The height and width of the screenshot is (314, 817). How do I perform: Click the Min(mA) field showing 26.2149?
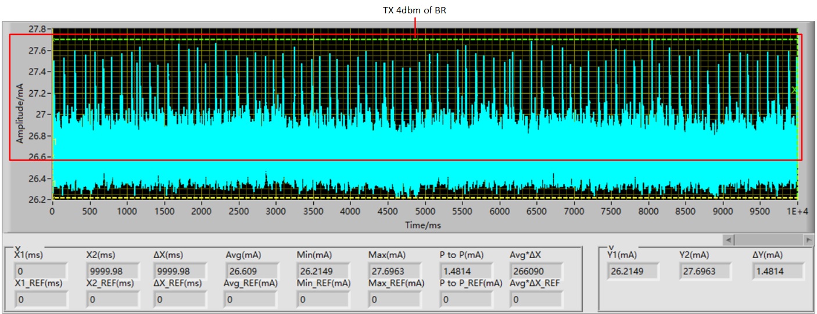pyautogui.click(x=324, y=271)
